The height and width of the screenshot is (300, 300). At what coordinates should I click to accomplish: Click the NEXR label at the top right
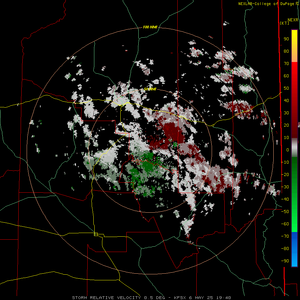293,20
